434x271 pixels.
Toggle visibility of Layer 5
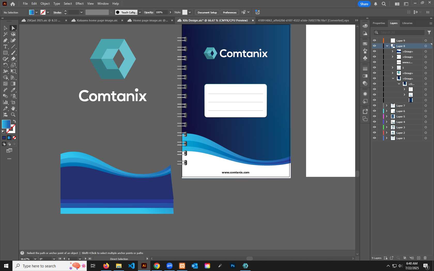click(x=374, y=116)
